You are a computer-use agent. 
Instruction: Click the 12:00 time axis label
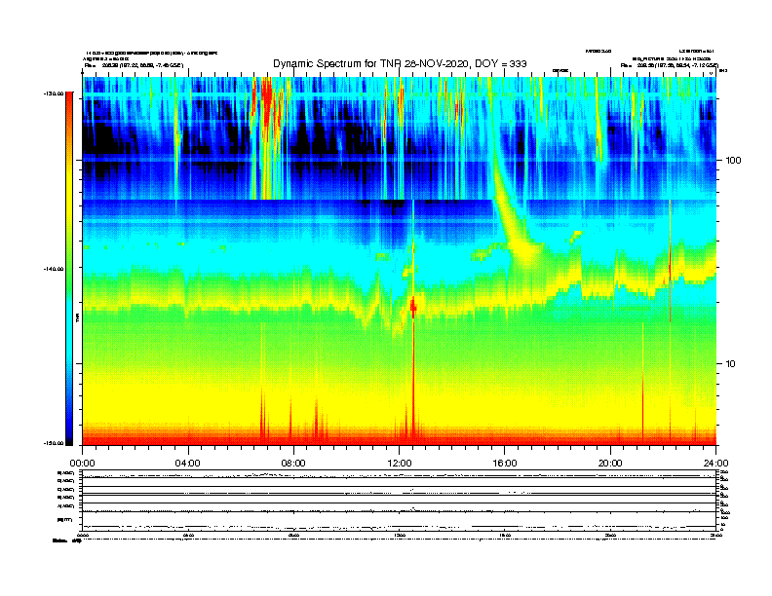400,464
